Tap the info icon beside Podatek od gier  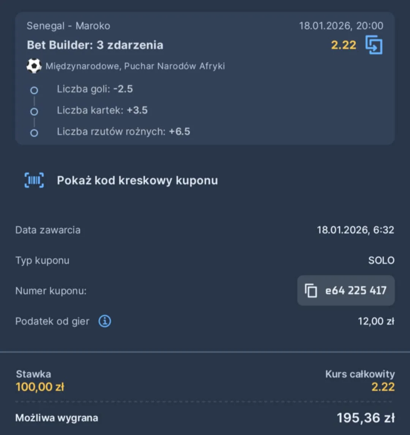click(105, 321)
